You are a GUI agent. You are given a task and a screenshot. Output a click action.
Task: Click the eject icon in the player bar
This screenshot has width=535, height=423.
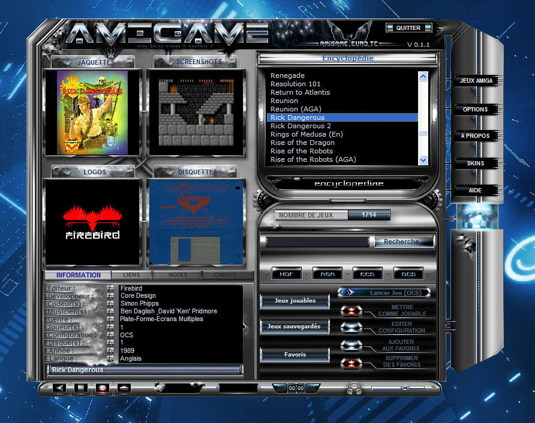coord(124,388)
